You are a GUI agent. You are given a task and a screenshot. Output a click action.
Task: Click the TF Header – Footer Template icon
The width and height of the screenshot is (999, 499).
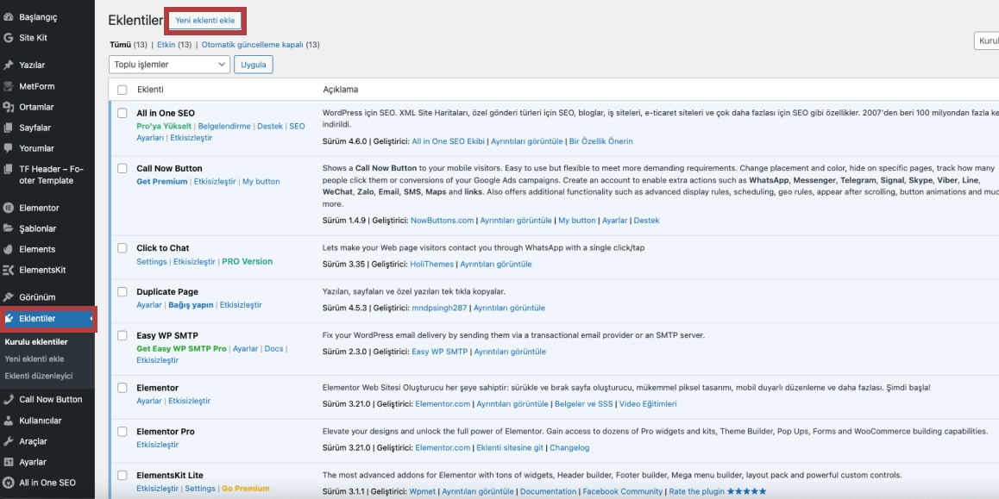[x=9, y=169]
